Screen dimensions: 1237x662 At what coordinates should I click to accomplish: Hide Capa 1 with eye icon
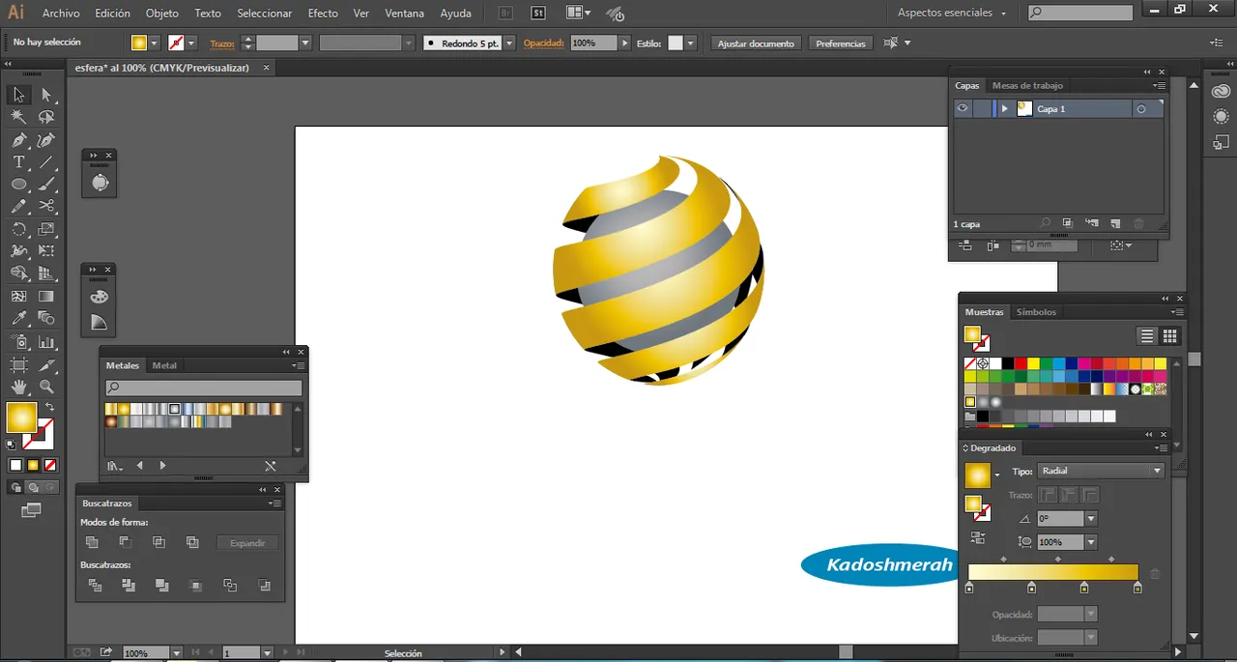[963, 109]
